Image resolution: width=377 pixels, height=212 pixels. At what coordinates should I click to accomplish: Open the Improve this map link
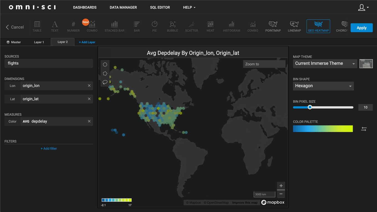[x=245, y=203]
